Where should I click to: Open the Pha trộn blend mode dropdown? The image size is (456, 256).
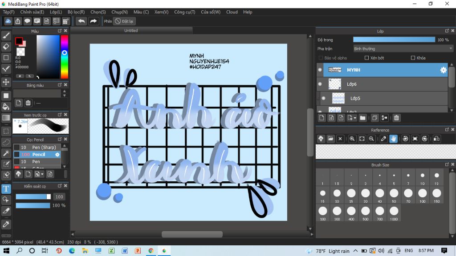[x=403, y=49]
